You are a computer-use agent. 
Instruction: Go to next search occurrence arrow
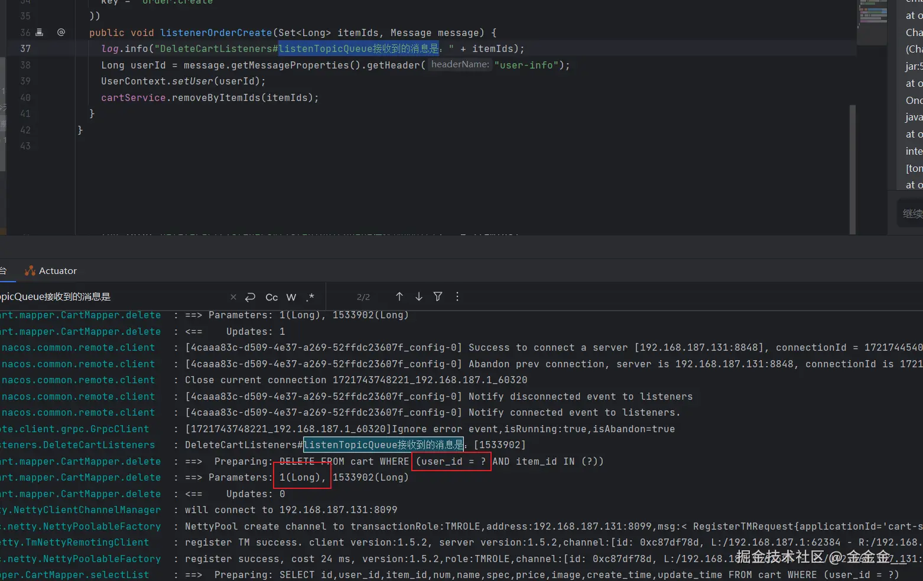coord(419,296)
